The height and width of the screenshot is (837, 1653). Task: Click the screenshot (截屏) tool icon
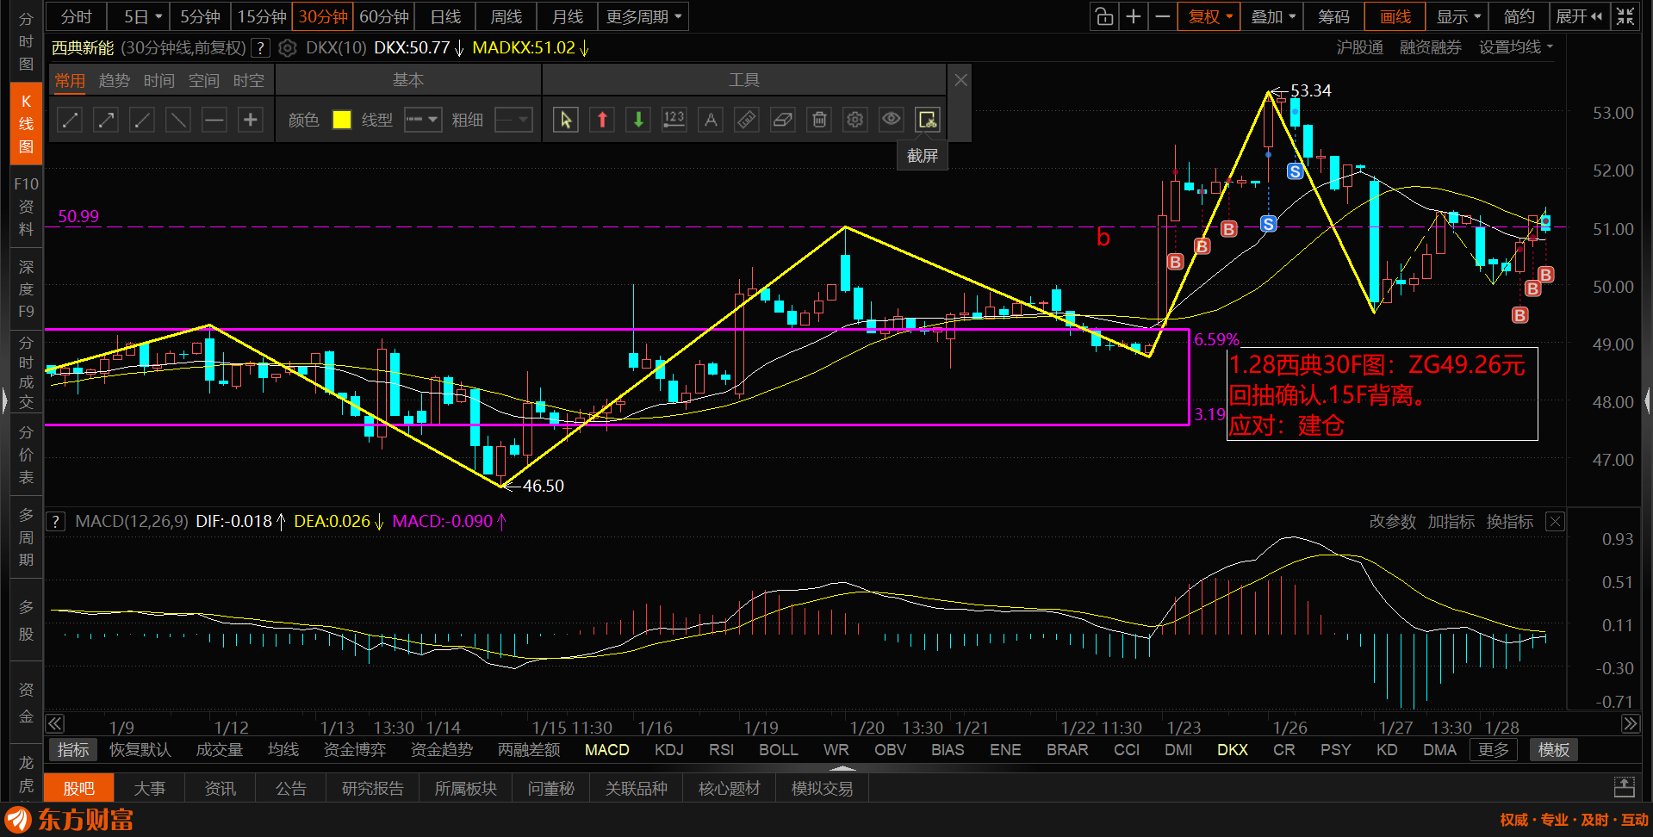coord(927,120)
